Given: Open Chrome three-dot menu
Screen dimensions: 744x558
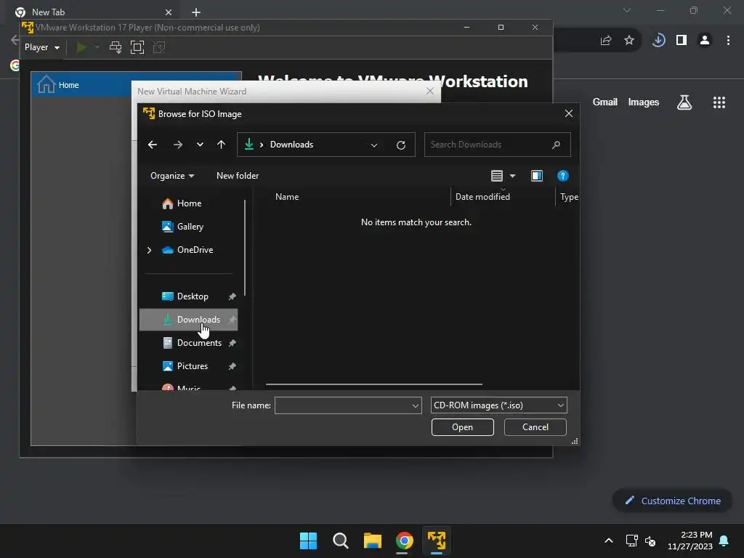Looking at the screenshot, I should point(728,41).
